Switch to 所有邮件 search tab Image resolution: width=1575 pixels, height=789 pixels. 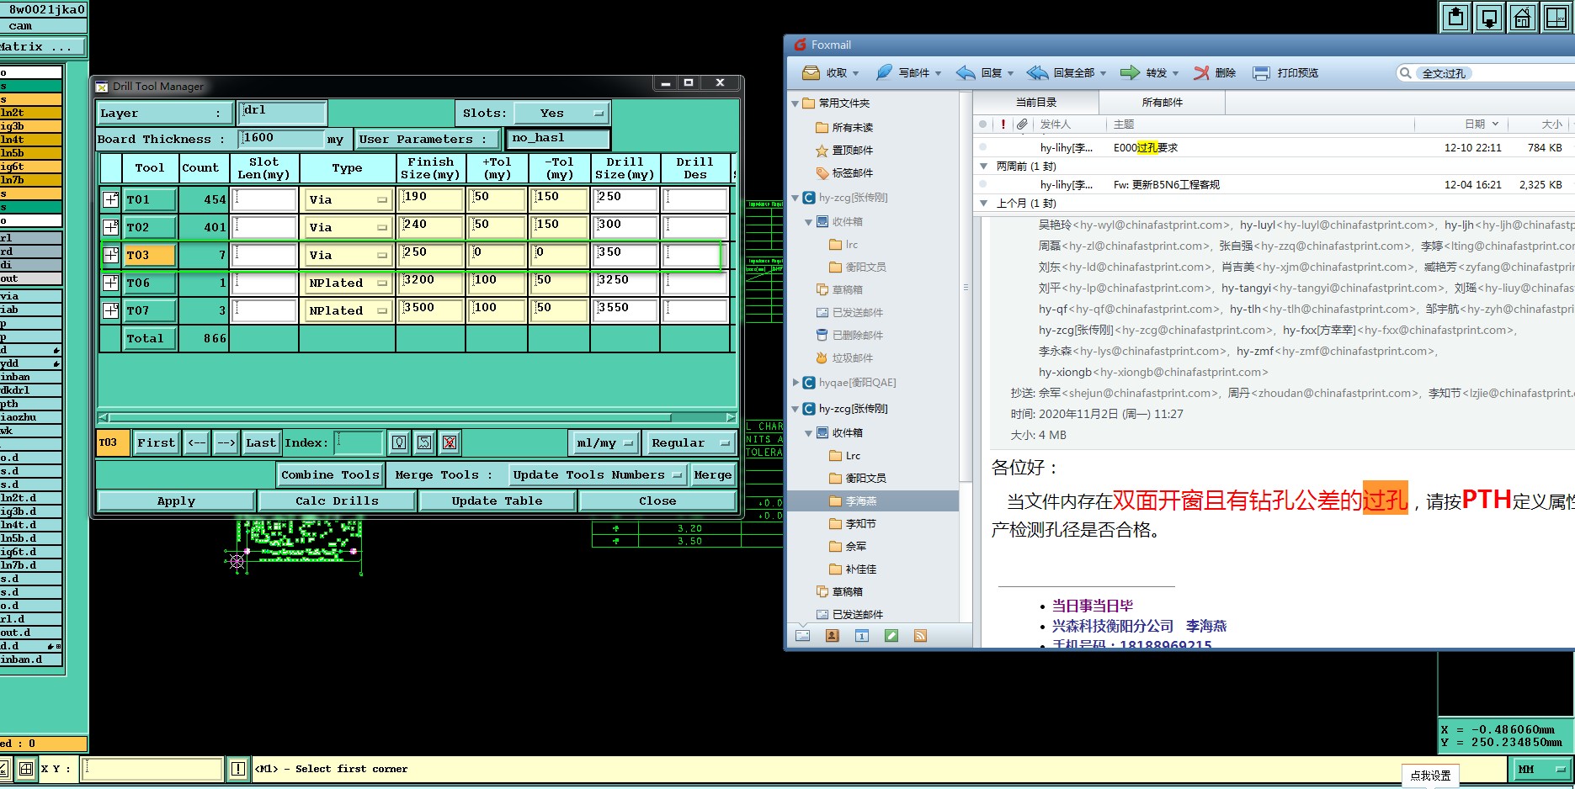tap(1163, 103)
